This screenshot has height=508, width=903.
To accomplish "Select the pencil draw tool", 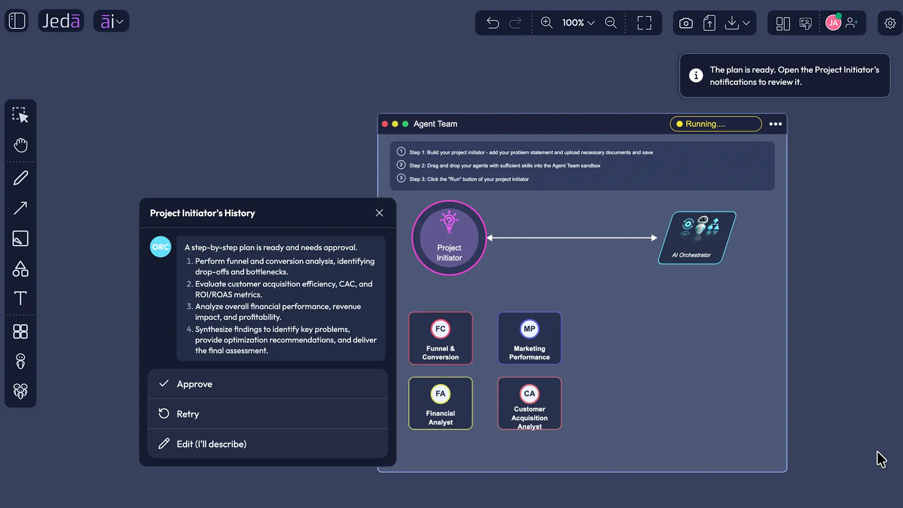I will point(20,178).
